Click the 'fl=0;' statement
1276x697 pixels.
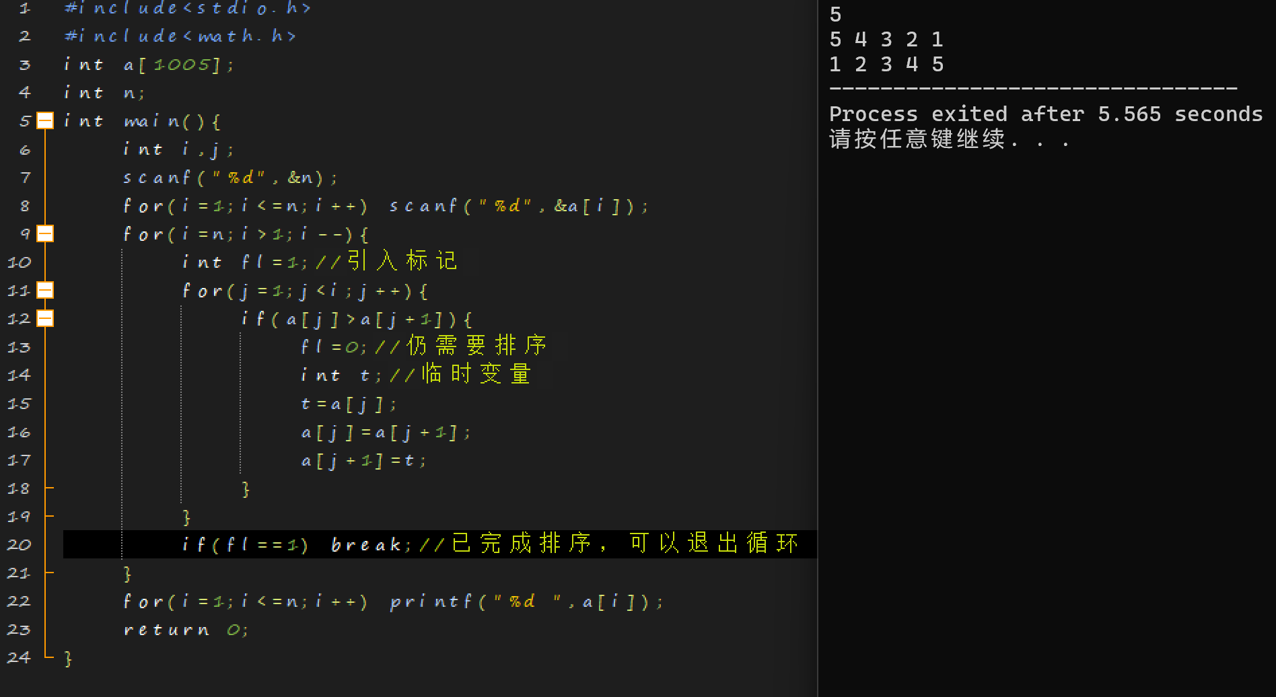334,347
